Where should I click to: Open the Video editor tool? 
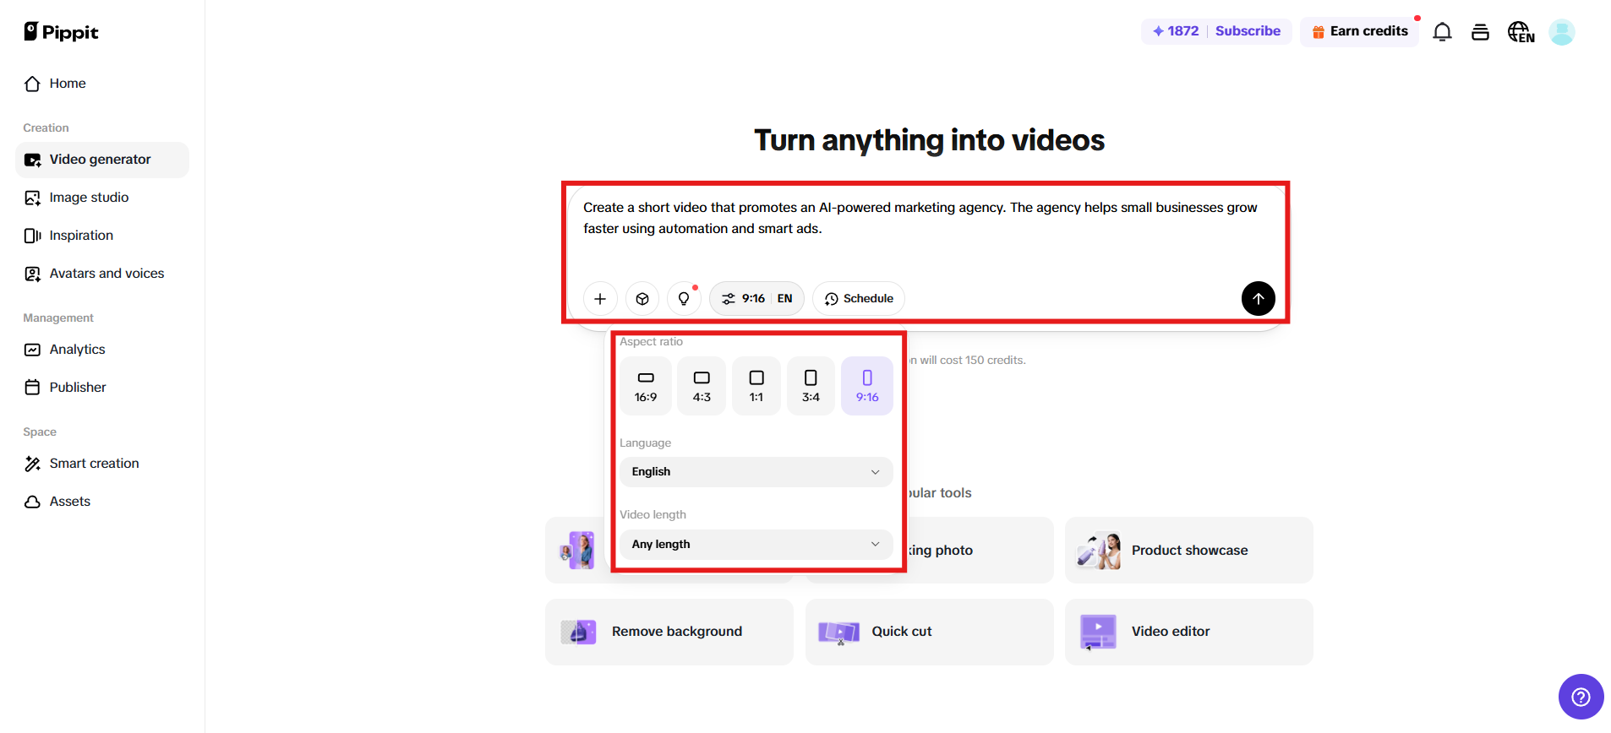tap(1188, 632)
